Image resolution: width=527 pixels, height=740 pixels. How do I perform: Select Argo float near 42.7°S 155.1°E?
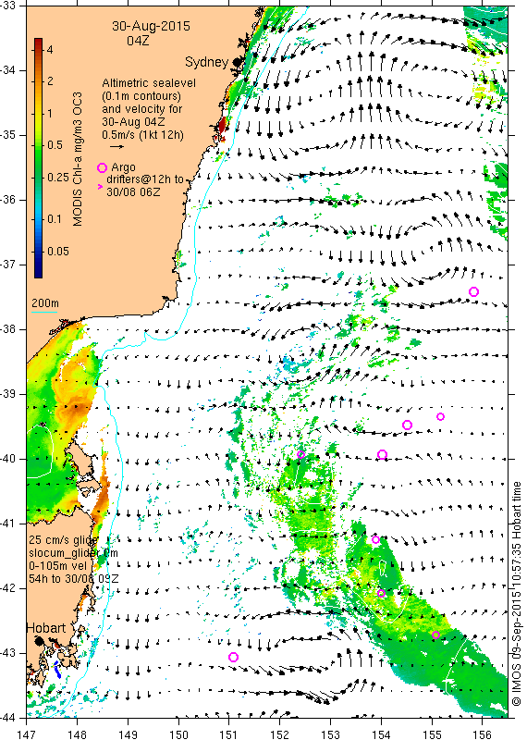pos(436,635)
